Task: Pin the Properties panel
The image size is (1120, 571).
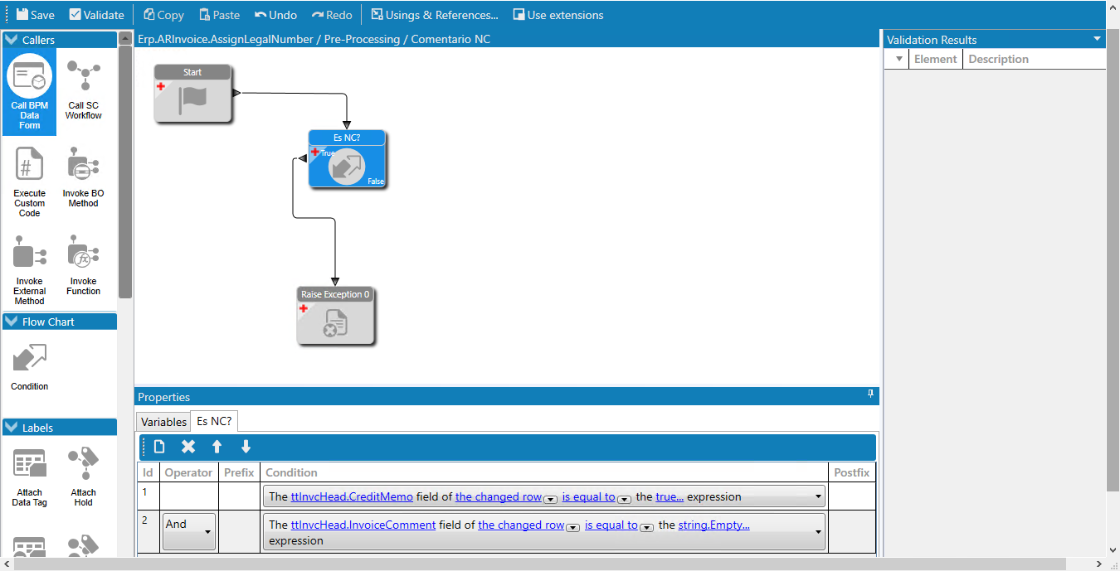Action: coord(871,394)
